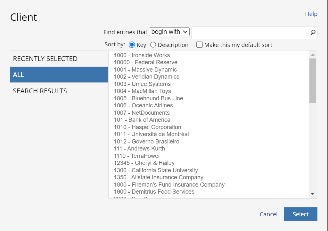Click Cancel to dismiss the dialog
This screenshot has height=231, width=328.
(x=268, y=214)
